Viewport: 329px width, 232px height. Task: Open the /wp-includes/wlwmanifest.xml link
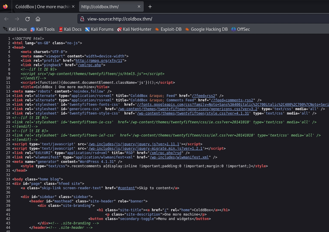(180, 157)
